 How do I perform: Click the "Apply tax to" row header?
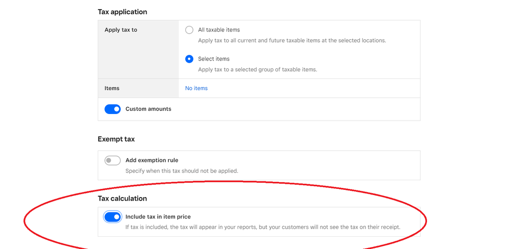point(121,30)
